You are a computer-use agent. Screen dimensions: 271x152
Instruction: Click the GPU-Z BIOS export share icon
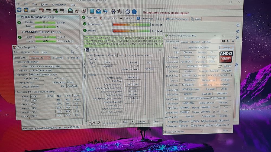[x=220, y=66]
